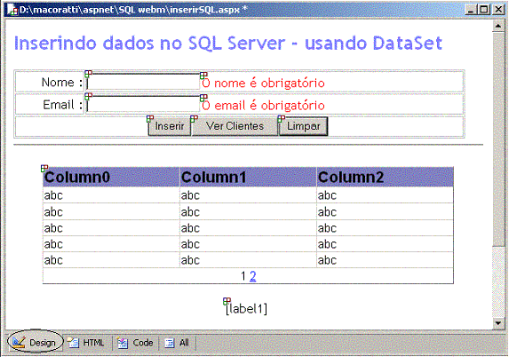Select the DataGrid control glyph icon

click(44, 168)
